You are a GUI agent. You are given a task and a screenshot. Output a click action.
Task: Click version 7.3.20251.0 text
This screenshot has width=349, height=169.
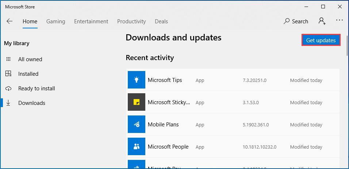click(254, 80)
